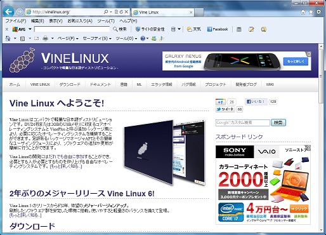Screen dimensions: 326x235
Task: Click the page's vertical scrollbar thumb
Action: tap(321, 76)
